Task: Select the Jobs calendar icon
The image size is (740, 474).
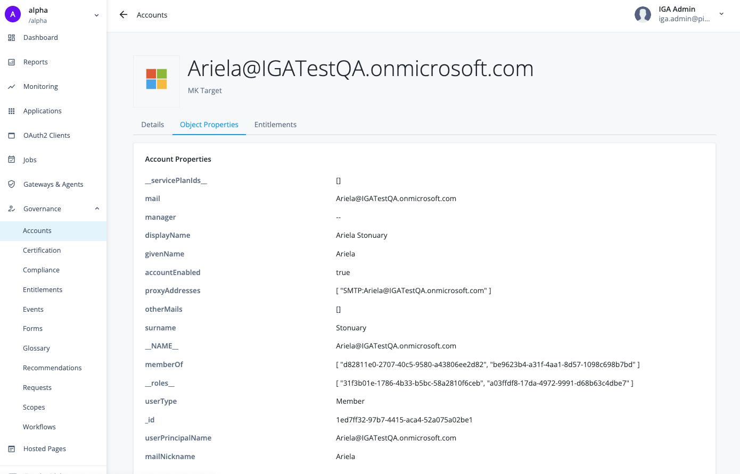Action: (x=11, y=160)
